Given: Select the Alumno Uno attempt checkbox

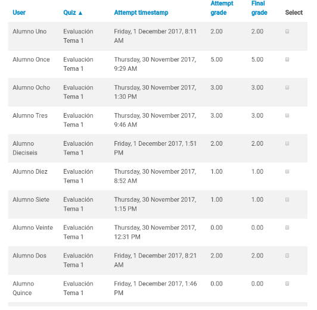Looking at the screenshot, I should click(287, 32).
